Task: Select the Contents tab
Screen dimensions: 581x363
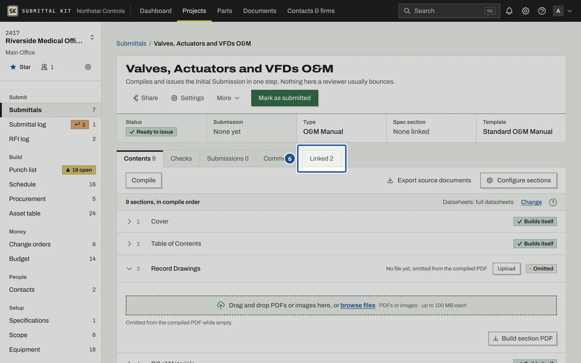Action: [140, 159]
